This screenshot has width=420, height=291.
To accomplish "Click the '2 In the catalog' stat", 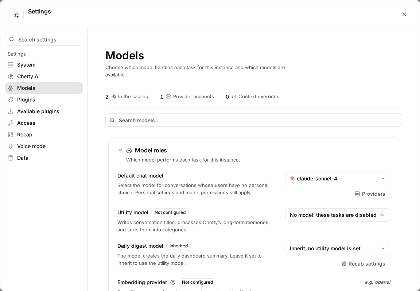I will pyautogui.click(x=127, y=97).
